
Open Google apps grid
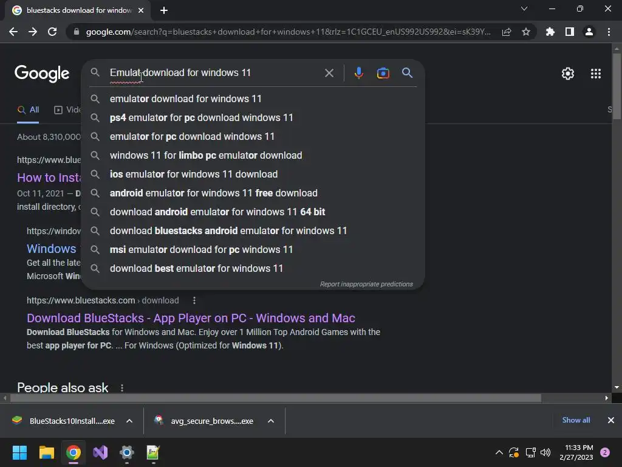596,74
